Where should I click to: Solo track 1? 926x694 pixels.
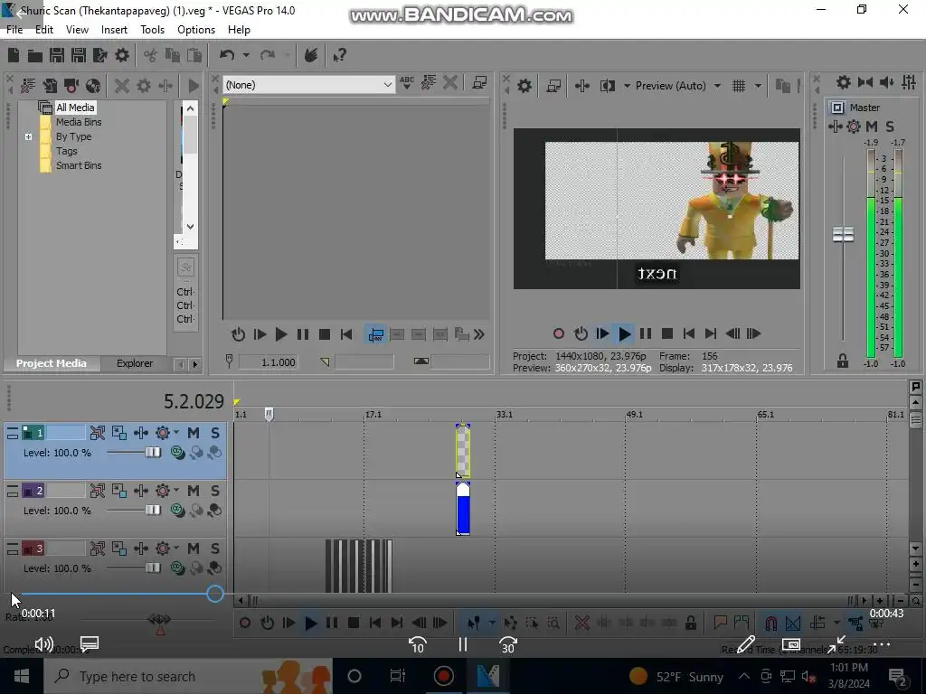pyautogui.click(x=215, y=433)
